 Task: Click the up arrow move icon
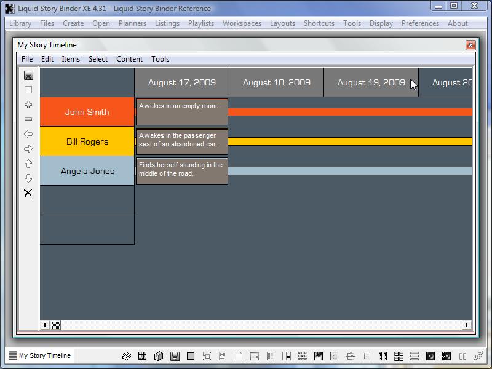(x=28, y=164)
